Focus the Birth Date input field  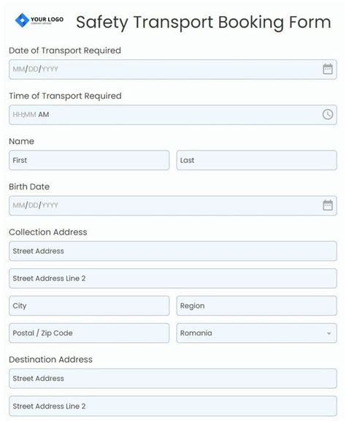pos(173,205)
